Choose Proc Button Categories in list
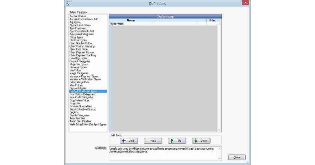 (x=82, y=94)
